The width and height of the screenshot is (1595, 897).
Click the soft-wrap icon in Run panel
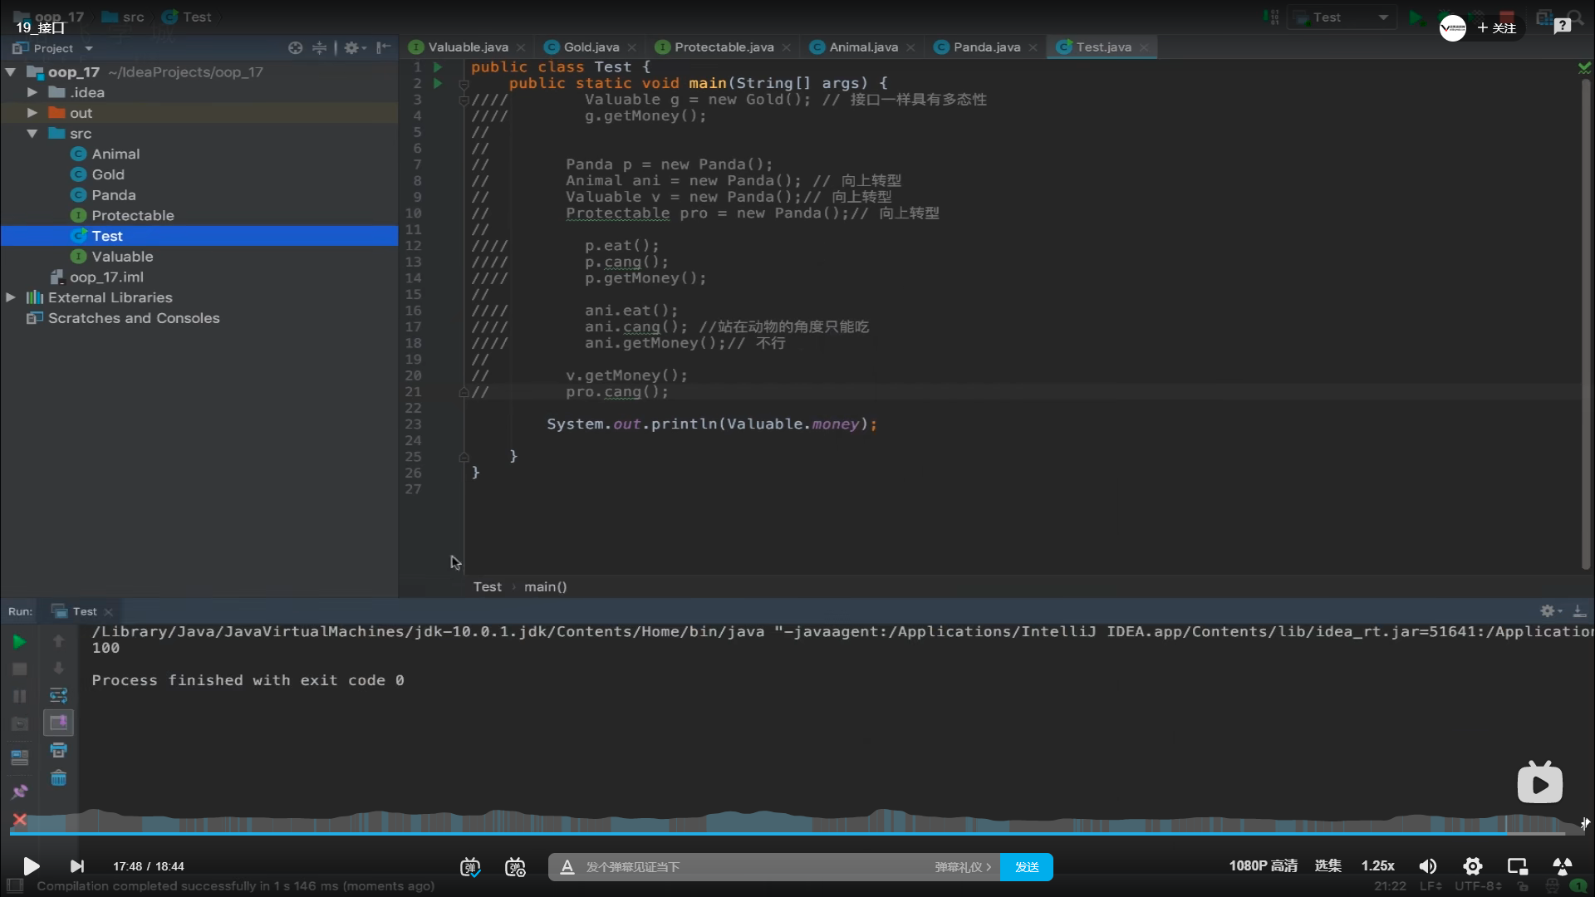pos(58,695)
